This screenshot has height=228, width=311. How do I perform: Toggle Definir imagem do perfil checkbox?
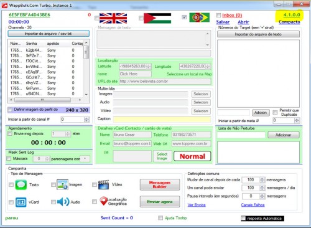10,110
